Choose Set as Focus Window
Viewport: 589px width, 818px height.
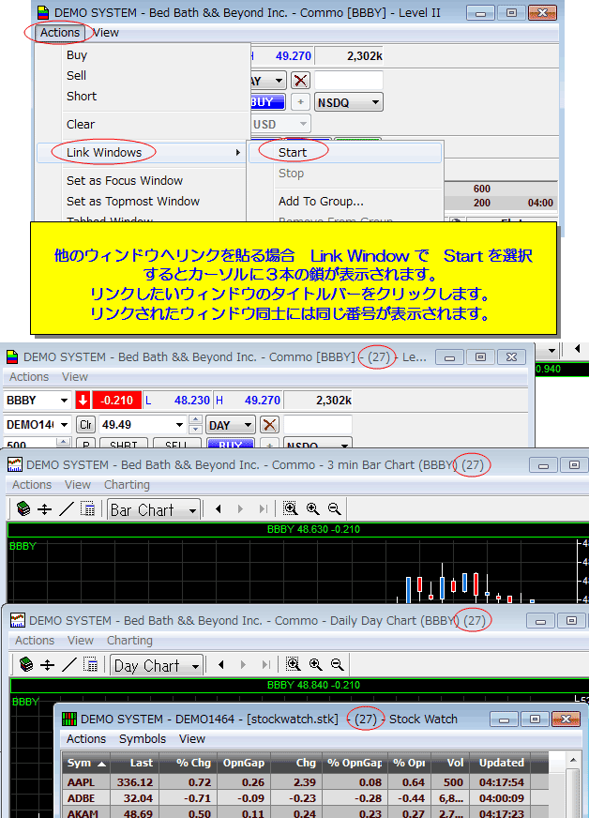pos(125,180)
